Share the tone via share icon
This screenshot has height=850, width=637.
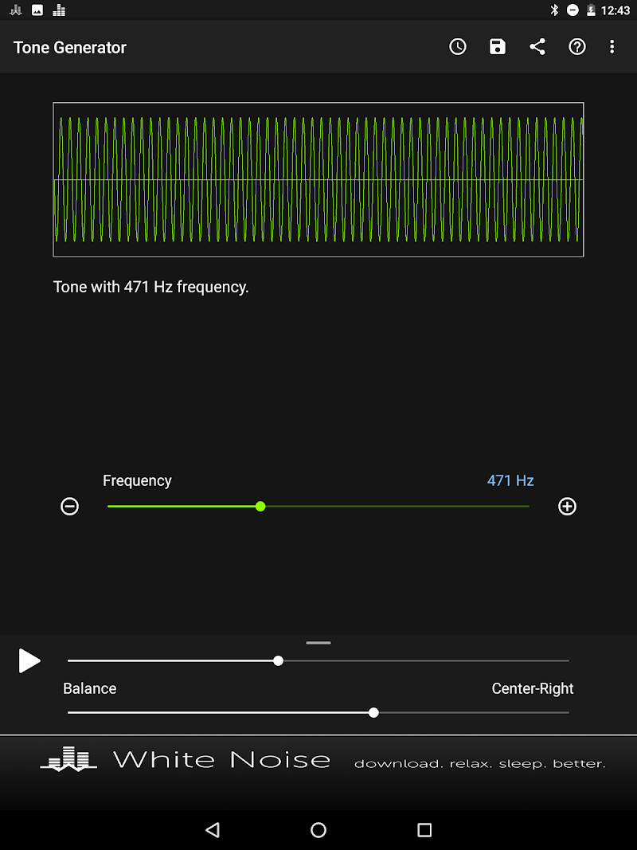(x=537, y=47)
